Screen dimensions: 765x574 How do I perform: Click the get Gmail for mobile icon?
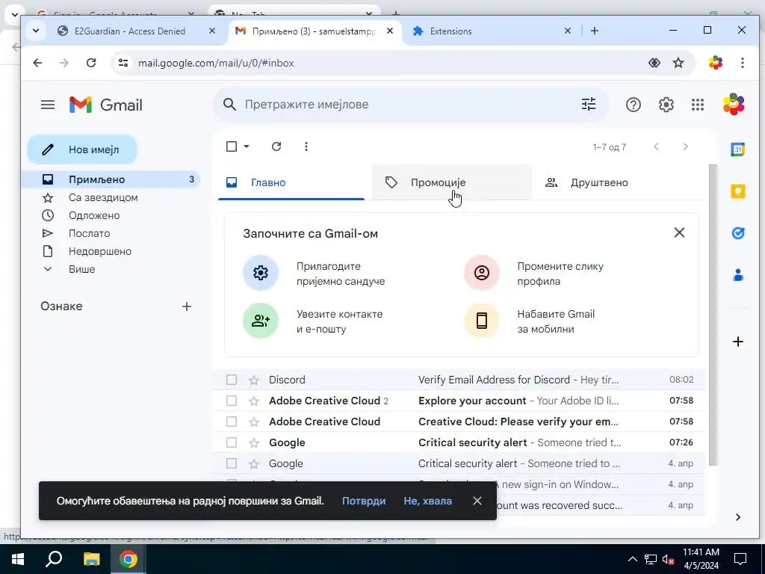coord(482,321)
